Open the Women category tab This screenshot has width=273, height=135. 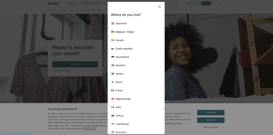coord(53,10)
